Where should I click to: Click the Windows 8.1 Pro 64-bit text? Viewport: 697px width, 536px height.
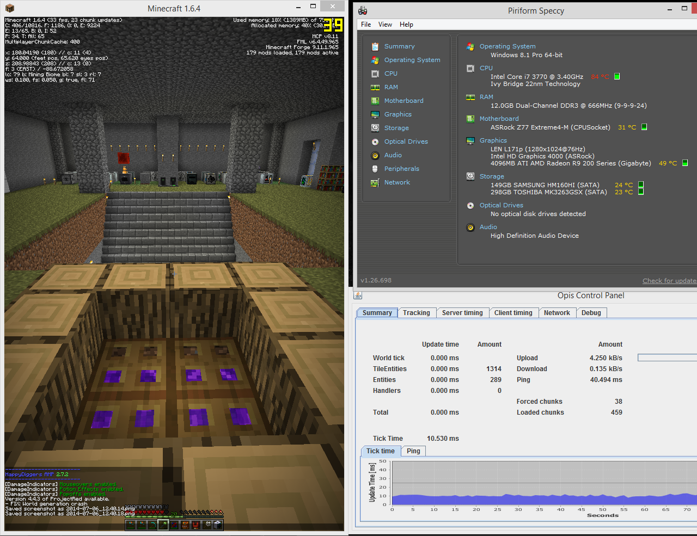pyautogui.click(x=527, y=55)
